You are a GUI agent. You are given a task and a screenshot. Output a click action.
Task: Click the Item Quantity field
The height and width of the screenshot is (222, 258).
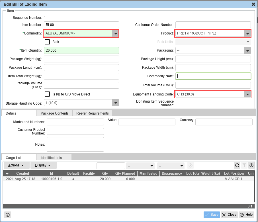[x=81, y=50]
